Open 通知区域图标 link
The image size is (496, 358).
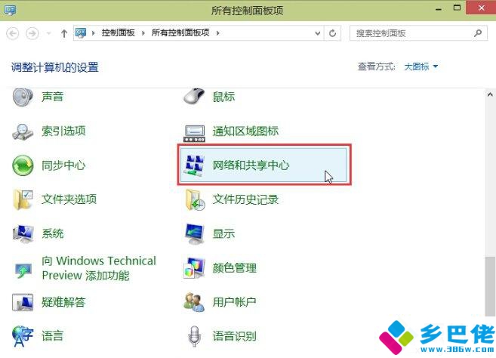[245, 131]
